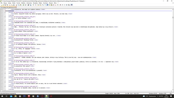The image size is (174, 98).
Task: Cut the selection using the scissors icon
Action: 16,5
